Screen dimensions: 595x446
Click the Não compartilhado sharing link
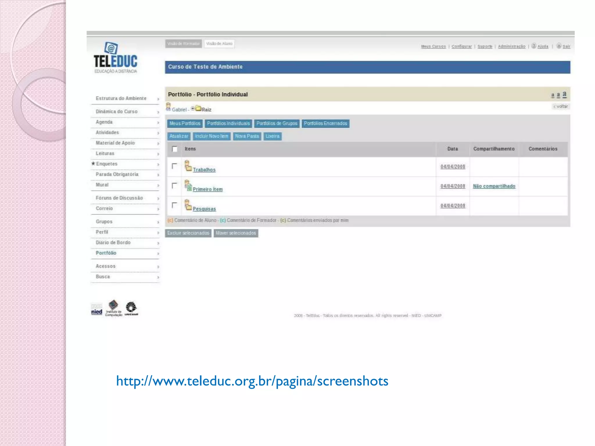coord(494,186)
